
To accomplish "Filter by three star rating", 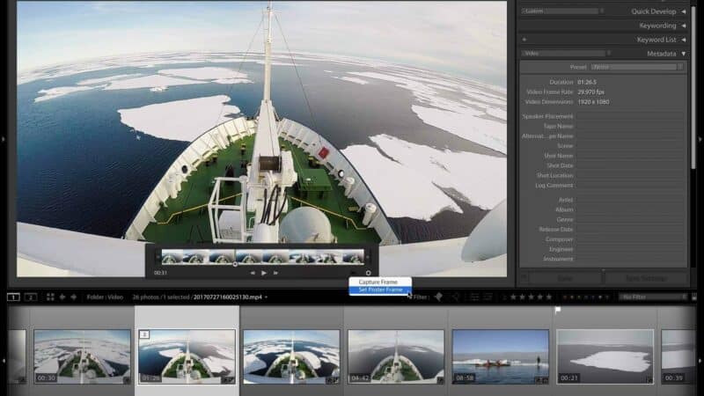I will click(532, 297).
